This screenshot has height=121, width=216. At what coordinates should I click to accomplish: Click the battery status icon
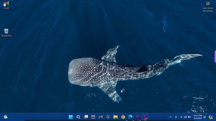[189, 117]
